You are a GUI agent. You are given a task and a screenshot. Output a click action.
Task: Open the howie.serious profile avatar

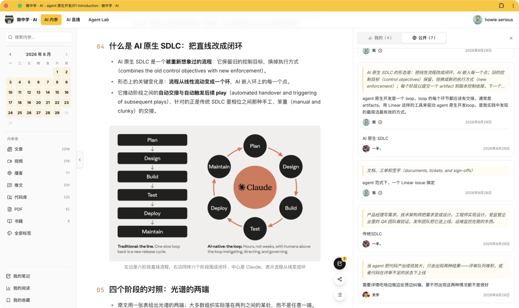[477, 20]
